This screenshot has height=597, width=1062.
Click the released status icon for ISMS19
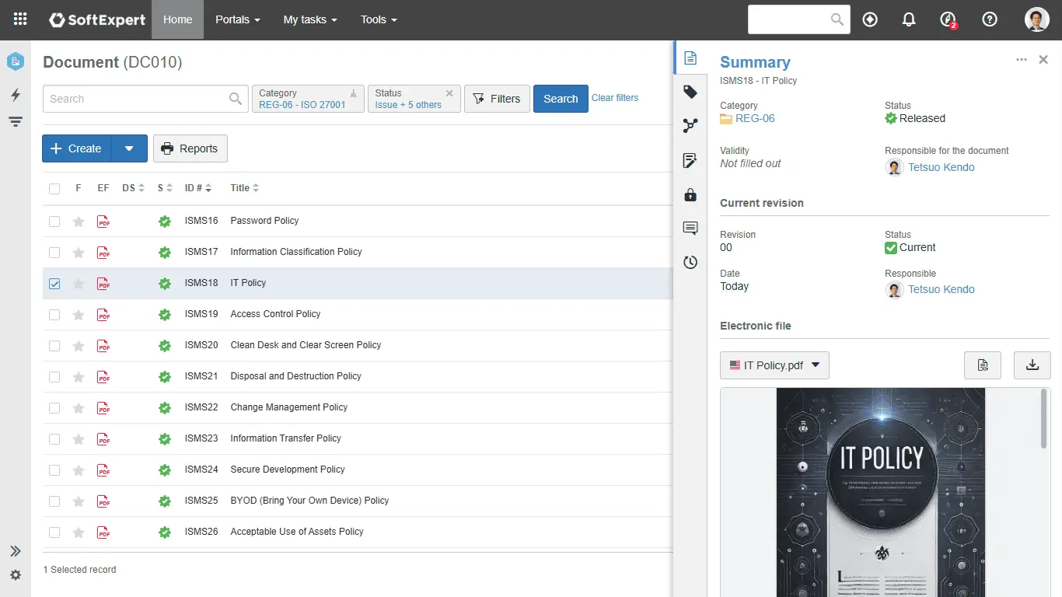click(x=165, y=315)
